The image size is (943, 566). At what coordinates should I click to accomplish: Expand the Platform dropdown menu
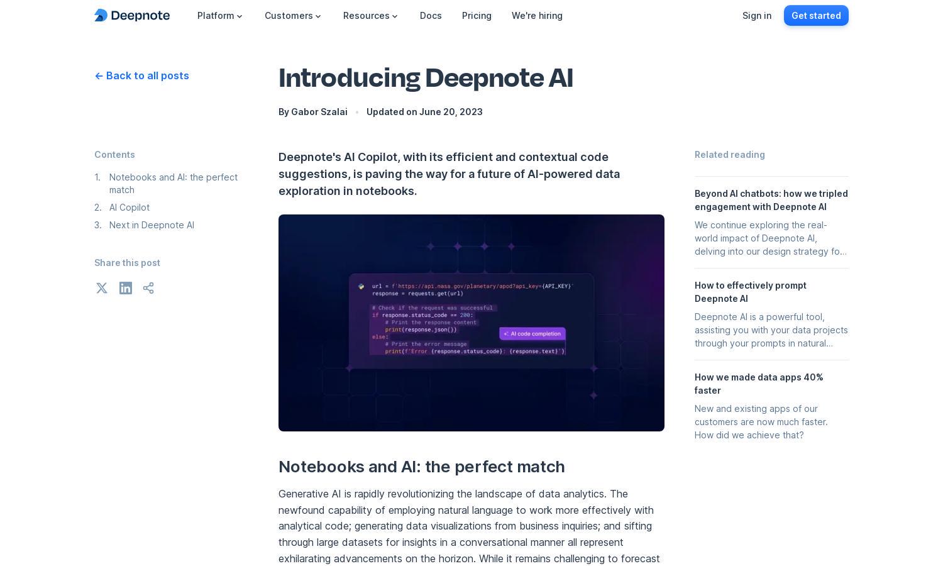[220, 15]
